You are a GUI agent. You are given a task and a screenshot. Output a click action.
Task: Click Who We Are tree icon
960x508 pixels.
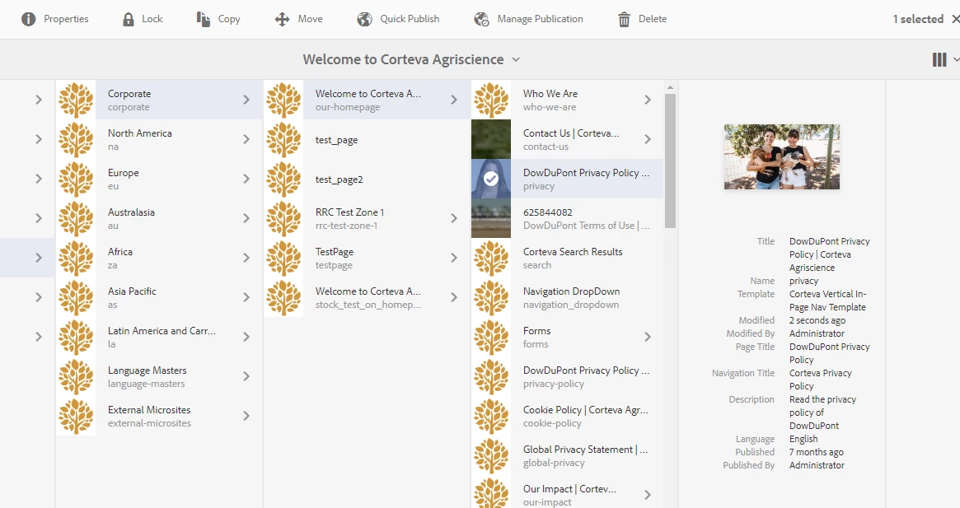pyautogui.click(x=491, y=100)
